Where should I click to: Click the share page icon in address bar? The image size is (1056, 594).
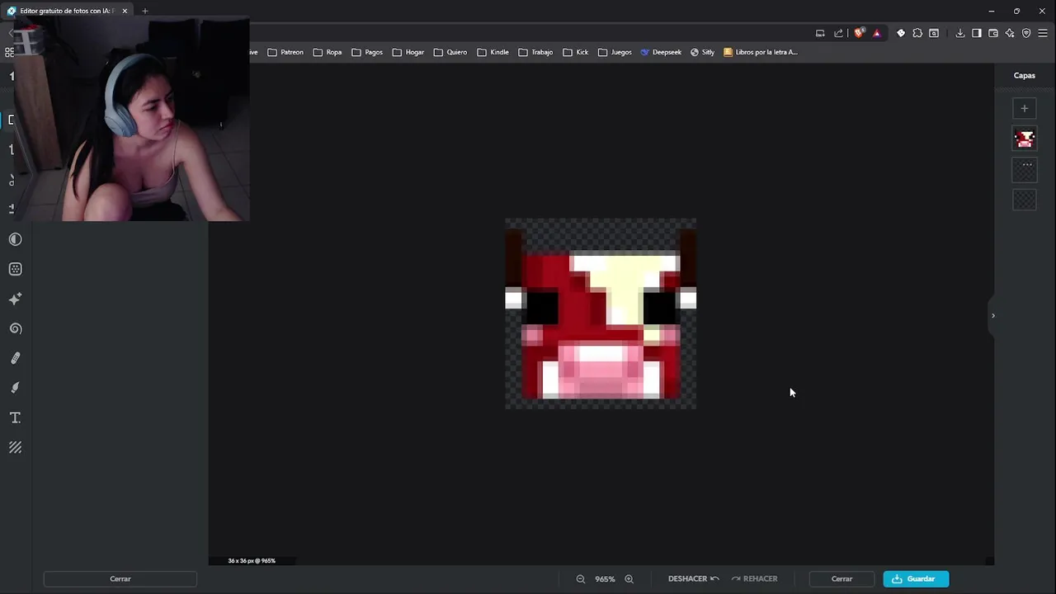(x=838, y=33)
